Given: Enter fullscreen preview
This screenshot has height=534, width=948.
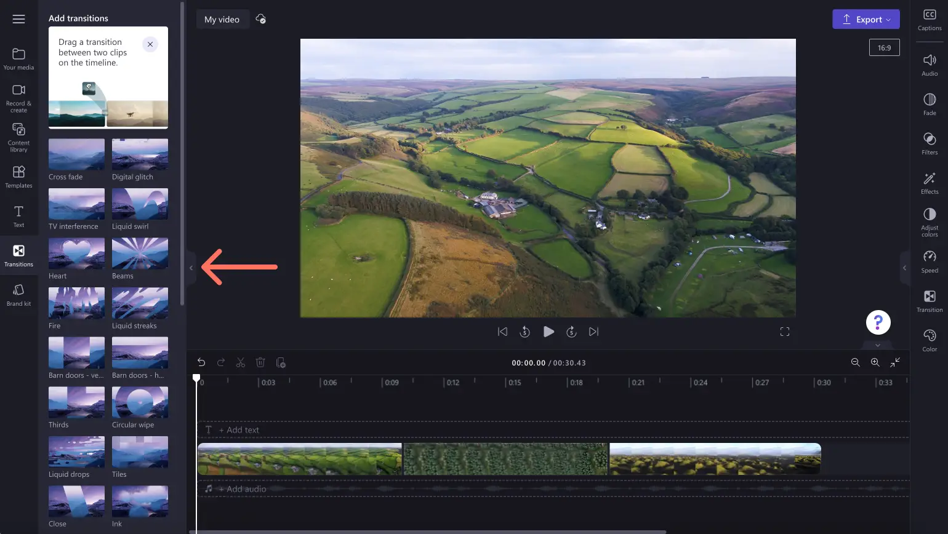Looking at the screenshot, I should (785, 332).
